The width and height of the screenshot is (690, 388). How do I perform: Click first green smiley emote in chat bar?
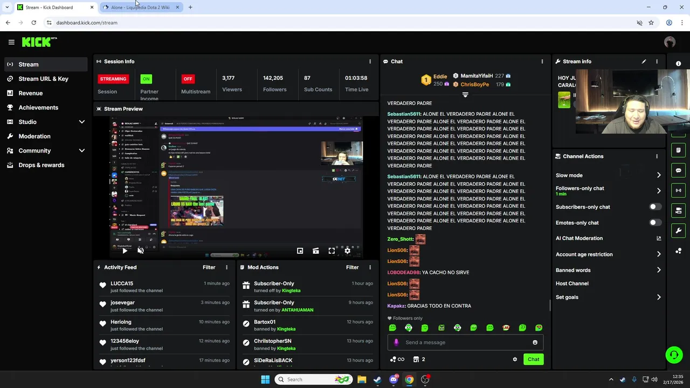tap(392, 328)
